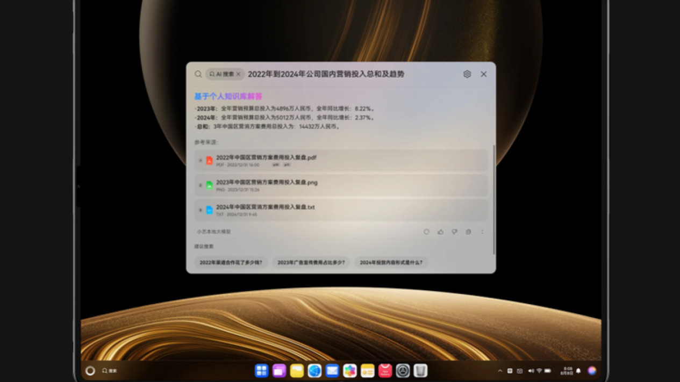Open the answer's more options menu

pos(482,232)
